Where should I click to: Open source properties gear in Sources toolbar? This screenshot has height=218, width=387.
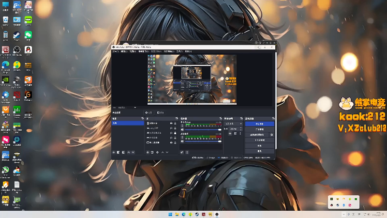pos(157,152)
